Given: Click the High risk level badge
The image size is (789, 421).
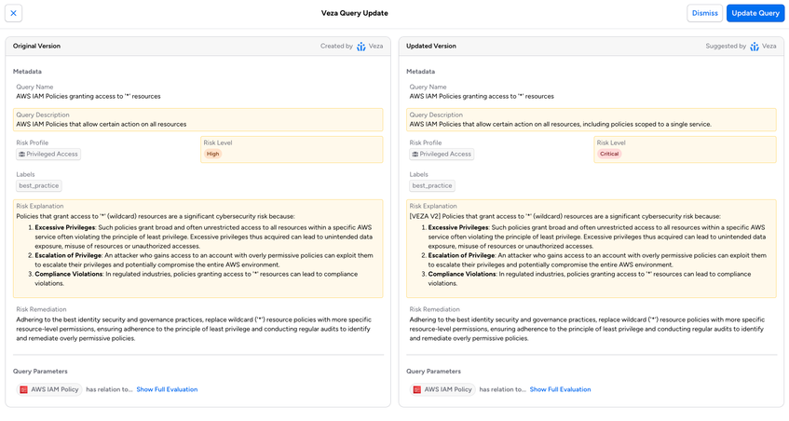Looking at the screenshot, I should coord(212,154).
